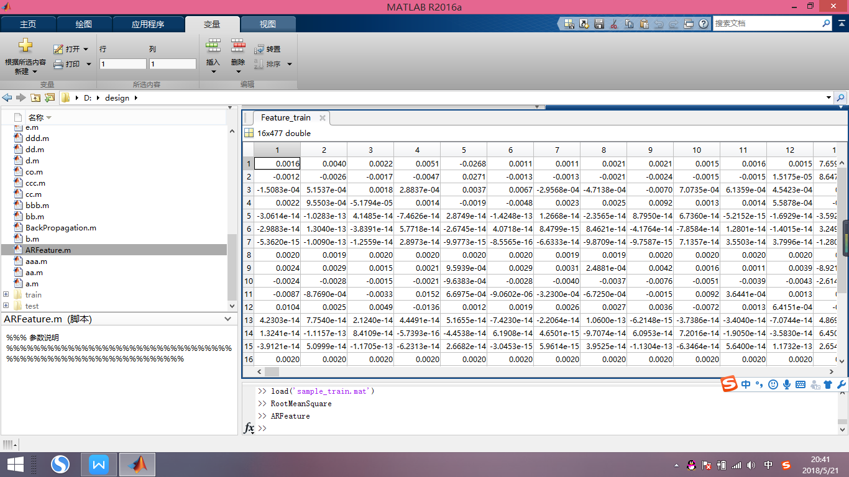Click the Save icon in quick access toolbar
Image resolution: width=849 pixels, height=477 pixels.
point(599,24)
